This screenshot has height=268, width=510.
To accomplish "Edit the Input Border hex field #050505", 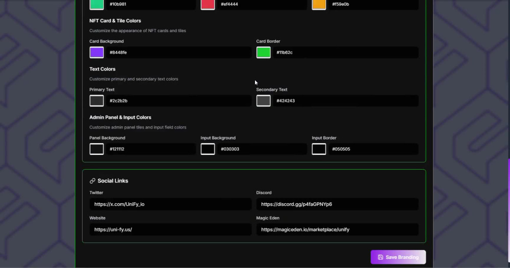I will [x=373, y=149].
